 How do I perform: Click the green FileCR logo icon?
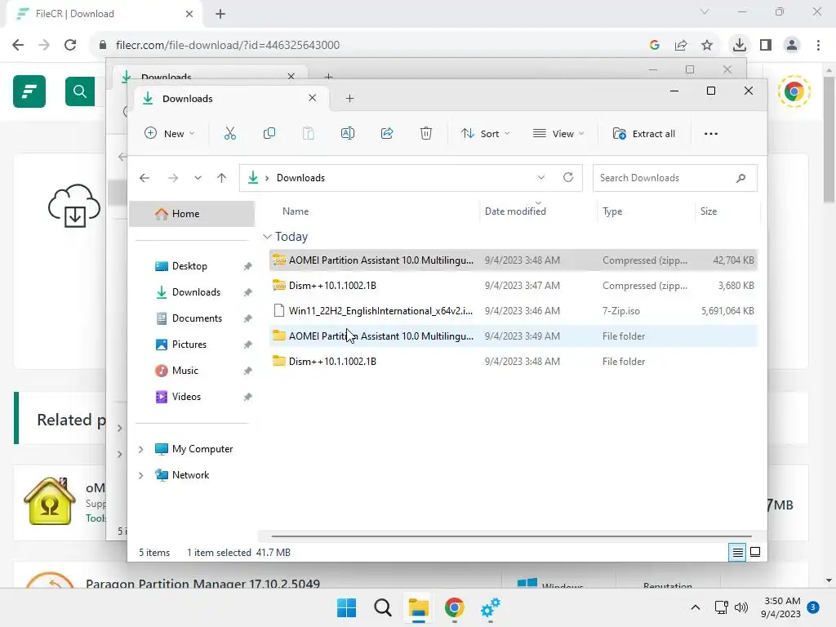(29, 91)
